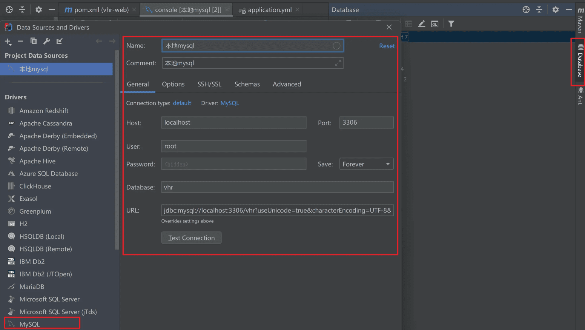585x330 pixels.
Task: Select MySQL driver in Drivers list
Action: tap(29, 324)
